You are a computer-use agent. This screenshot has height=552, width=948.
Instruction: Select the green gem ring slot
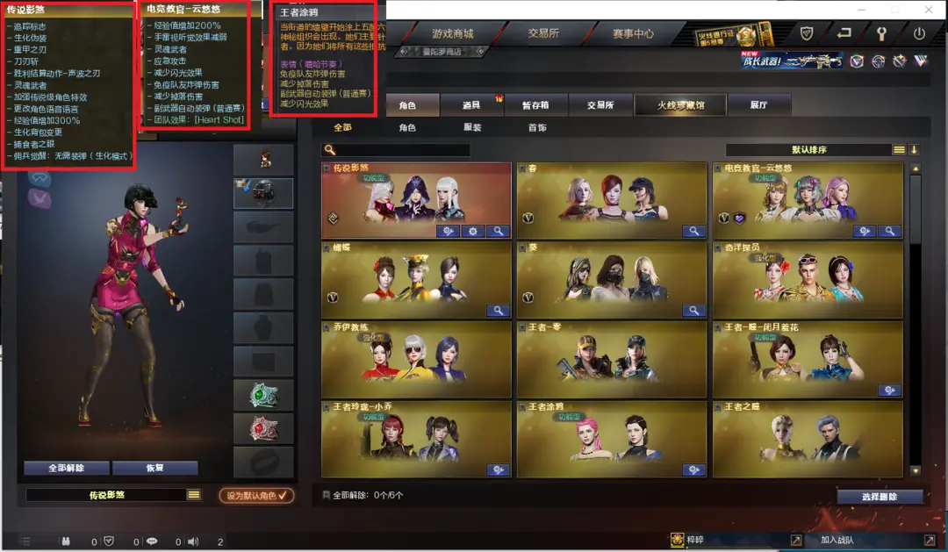[263, 396]
